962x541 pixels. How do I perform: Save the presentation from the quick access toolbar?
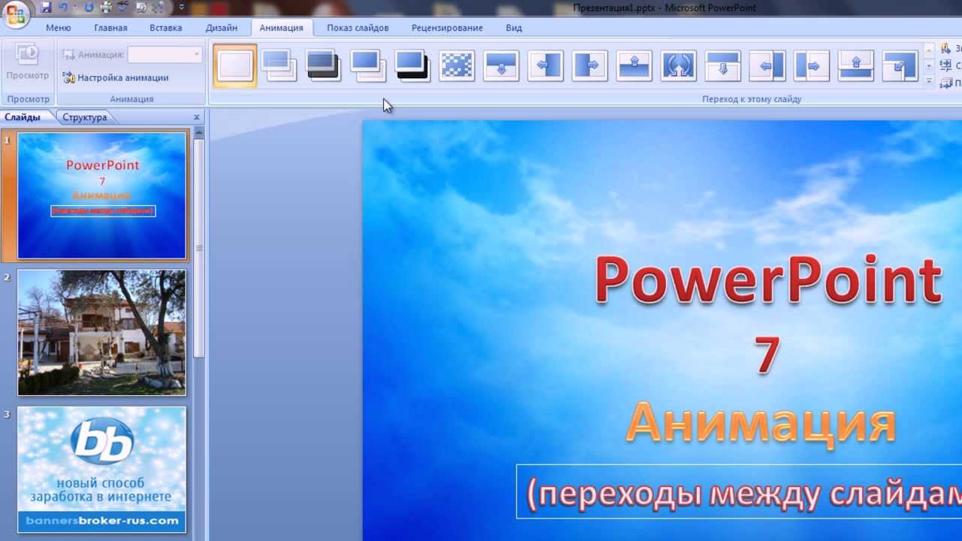pos(46,8)
